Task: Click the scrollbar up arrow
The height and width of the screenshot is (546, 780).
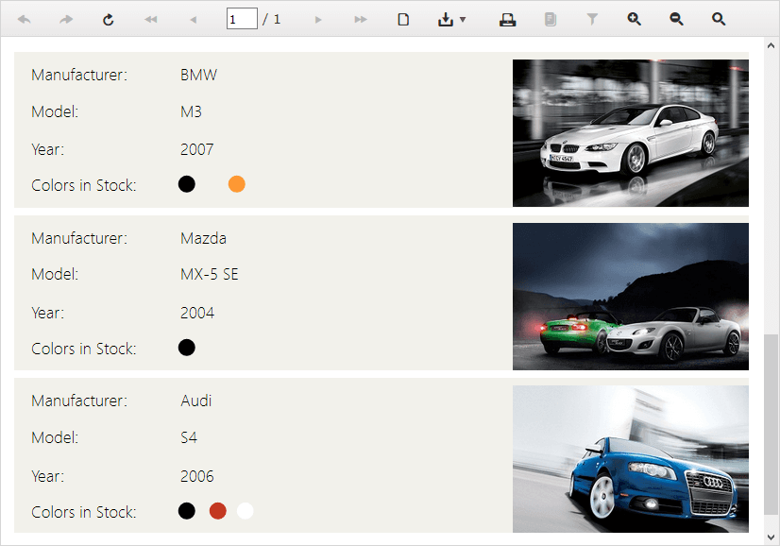Action: click(x=772, y=45)
